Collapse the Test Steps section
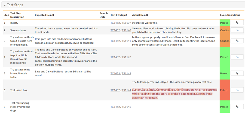The width and height of the screenshot is (245, 114). (5, 5)
